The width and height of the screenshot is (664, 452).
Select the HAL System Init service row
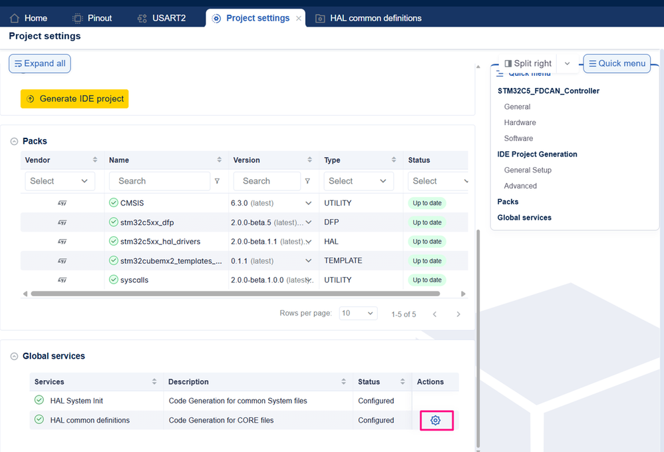point(244,401)
